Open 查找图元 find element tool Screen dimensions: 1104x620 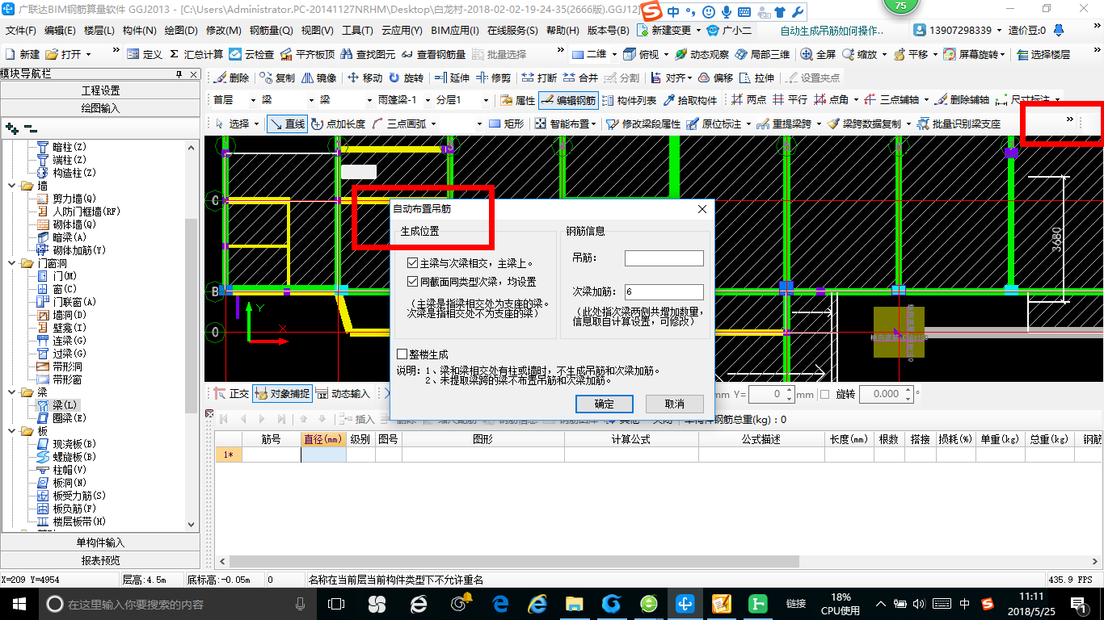click(369, 54)
